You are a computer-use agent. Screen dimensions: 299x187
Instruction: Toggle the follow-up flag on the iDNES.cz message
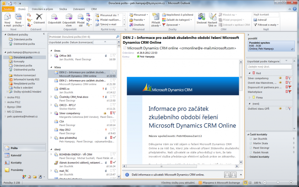pos(114,89)
